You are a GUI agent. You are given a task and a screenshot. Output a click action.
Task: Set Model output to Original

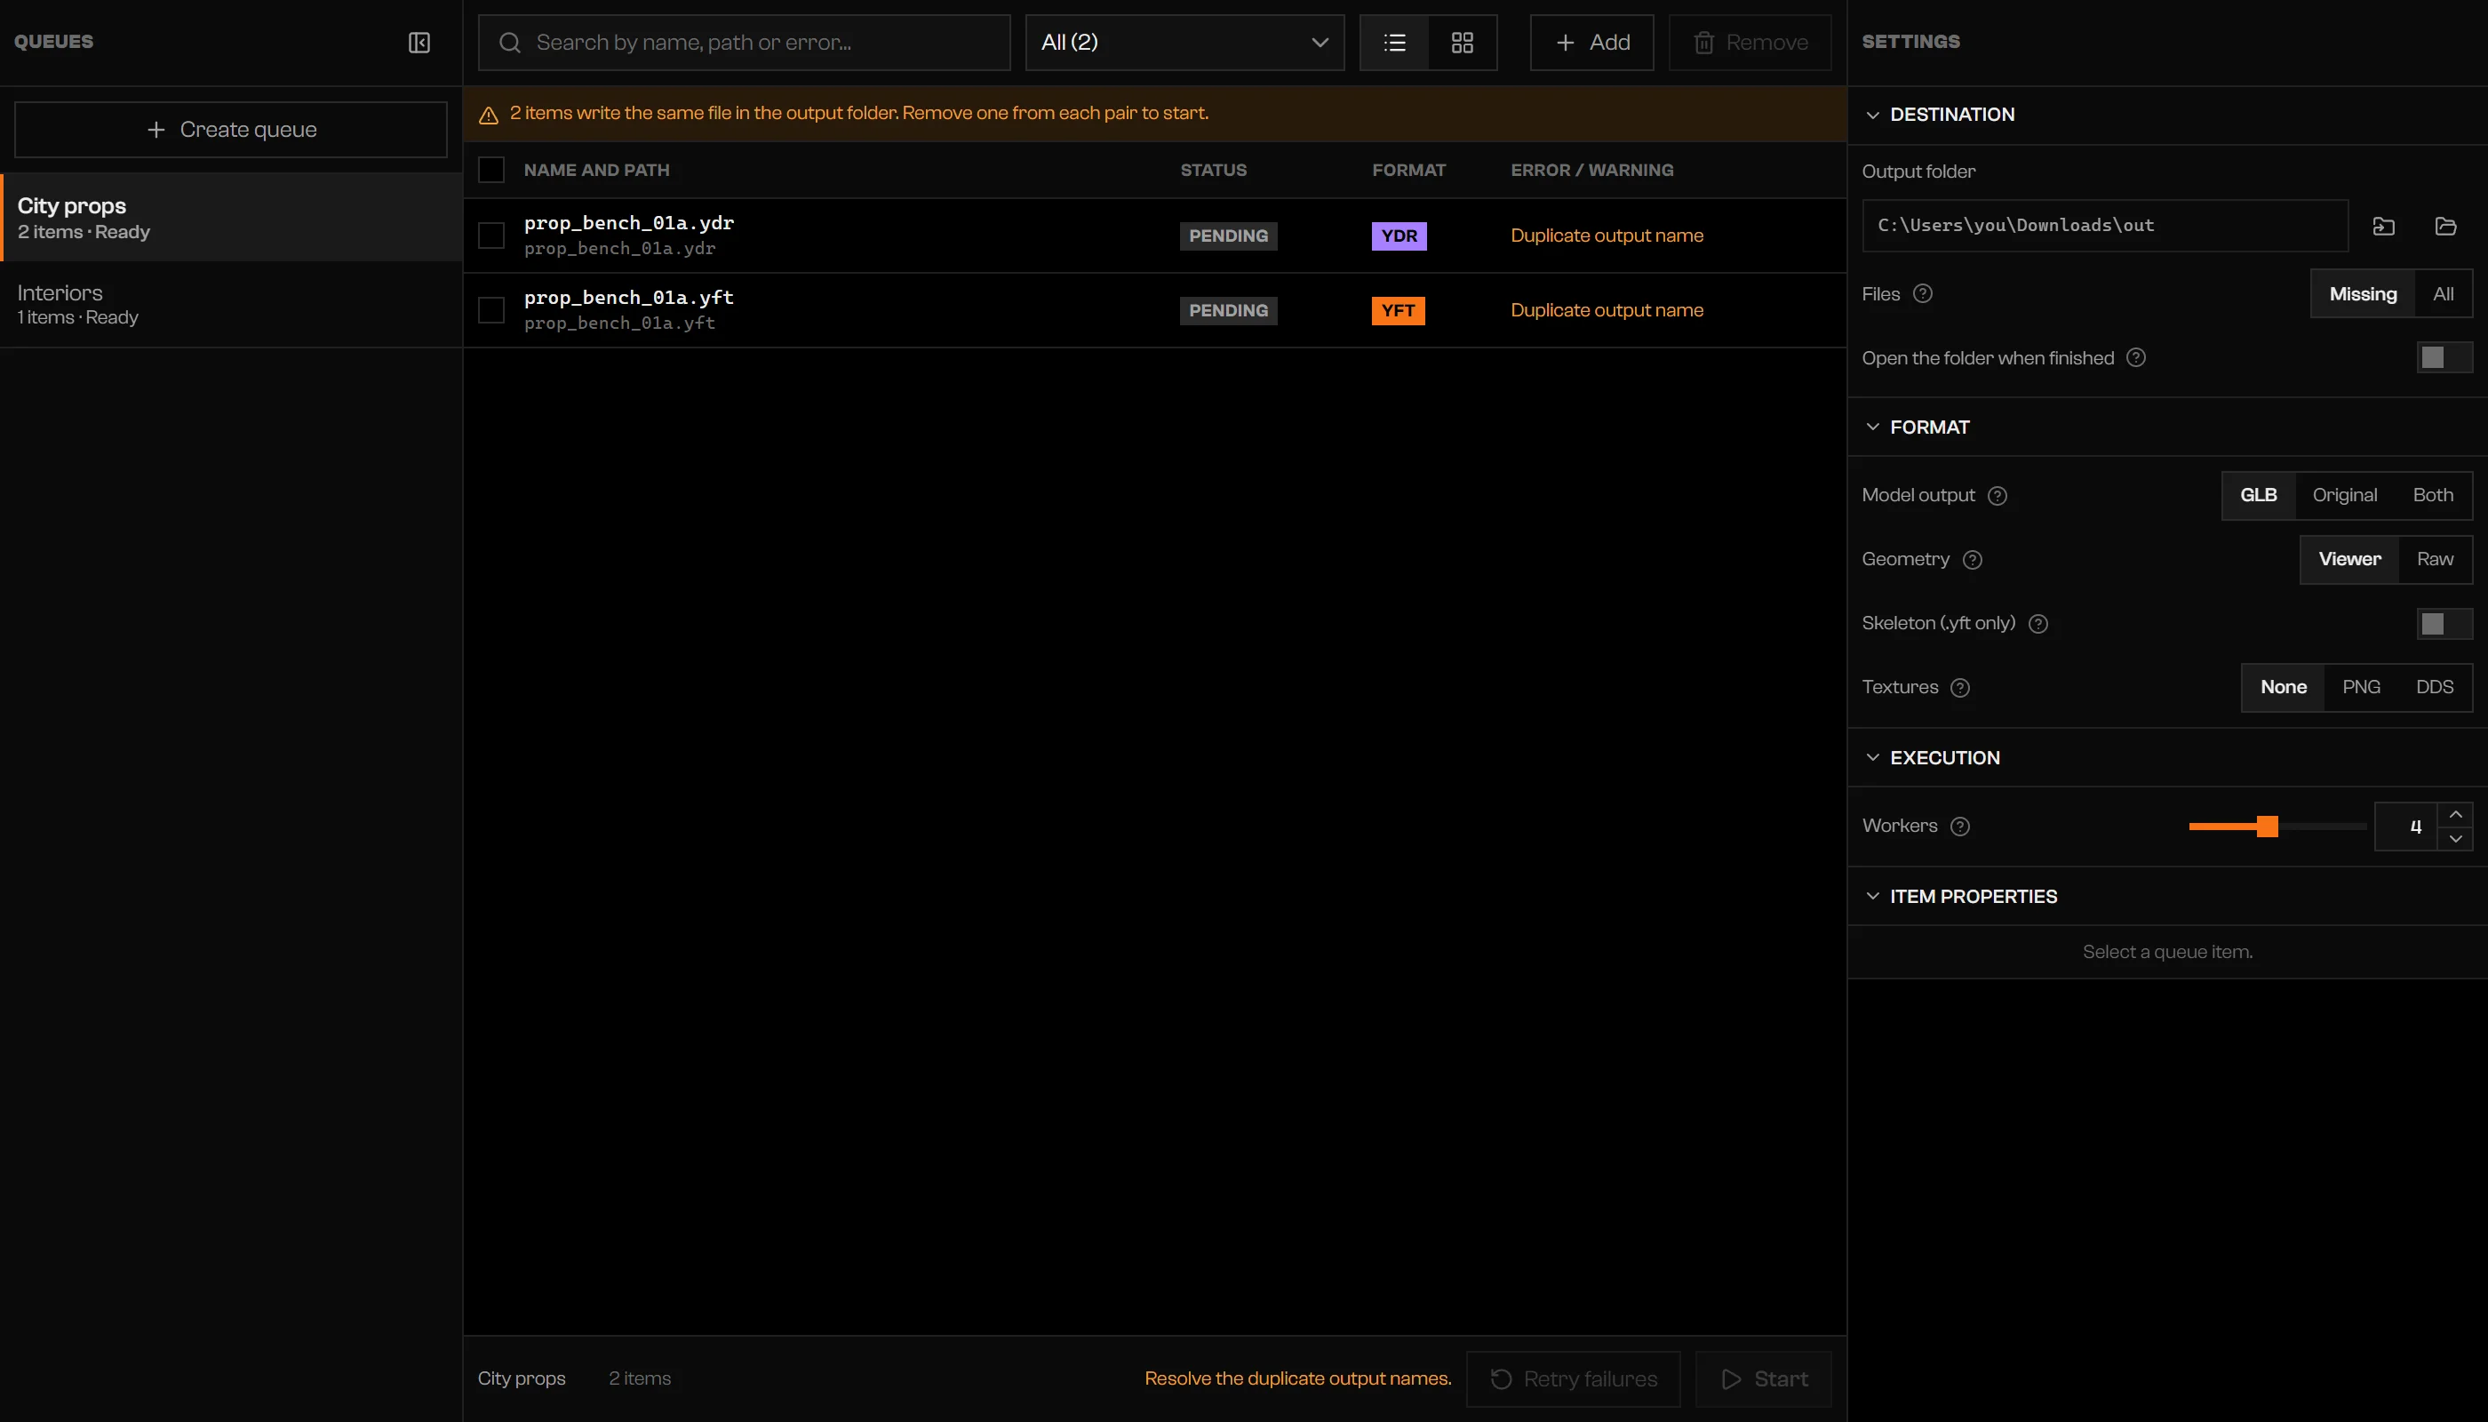tap(2344, 495)
